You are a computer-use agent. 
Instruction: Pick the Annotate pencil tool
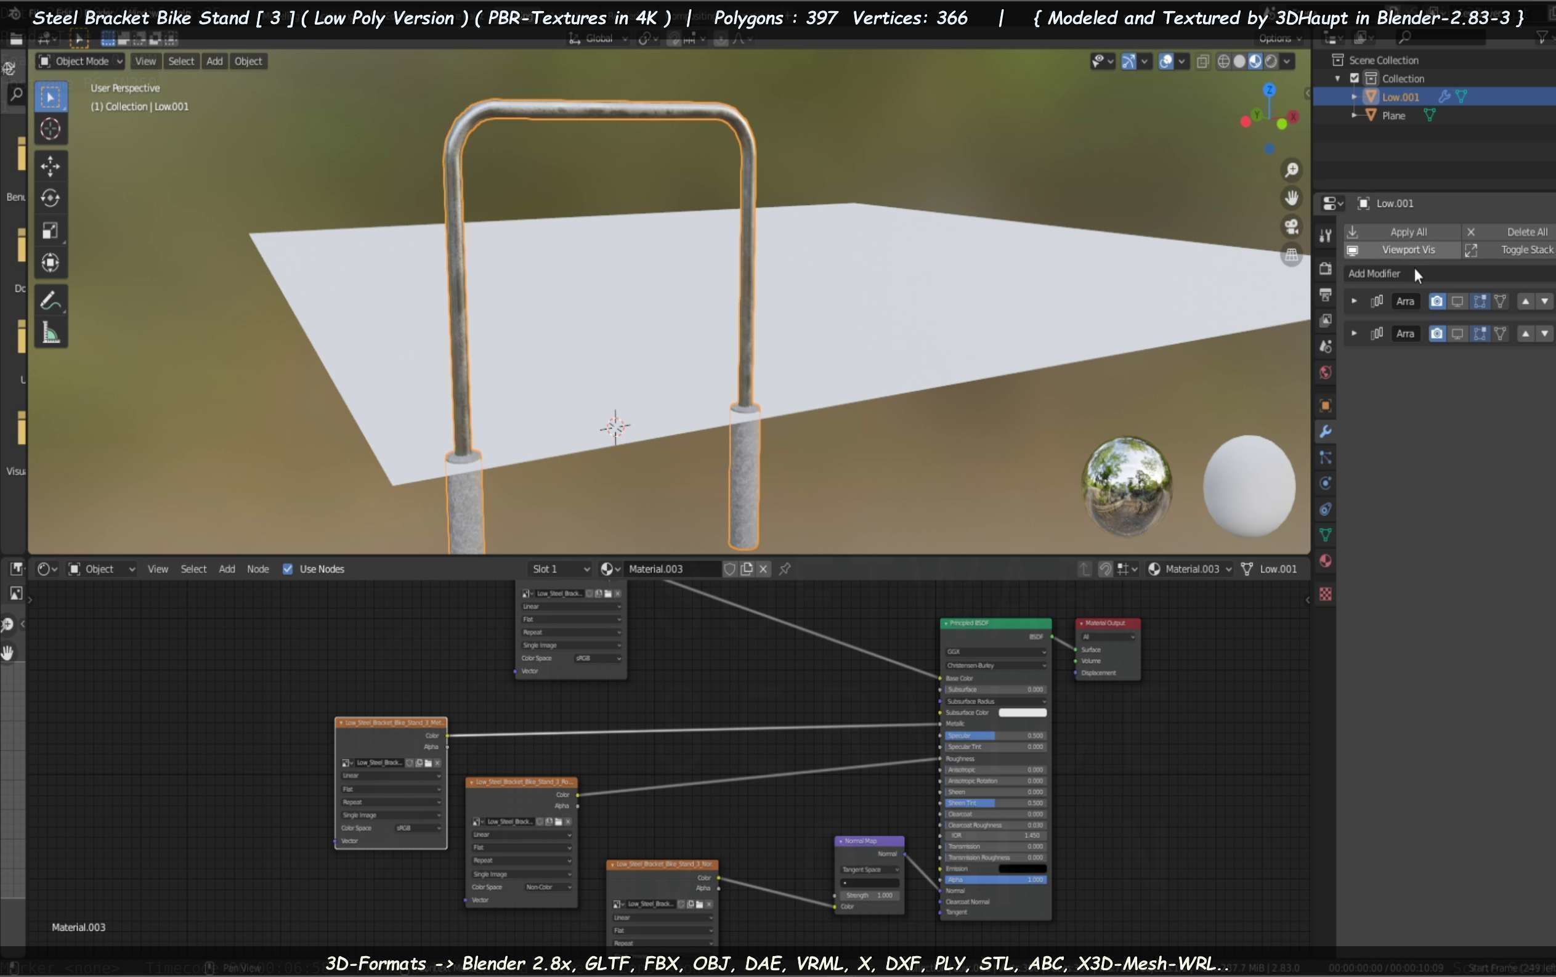(51, 301)
